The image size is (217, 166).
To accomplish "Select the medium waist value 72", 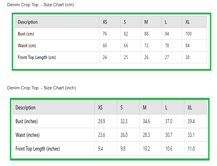I will tap(147, 46).
